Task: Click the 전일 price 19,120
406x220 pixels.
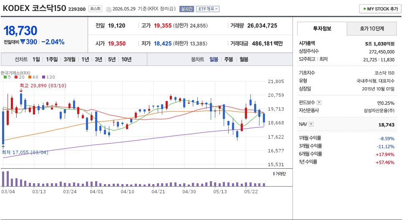Action: click(116, 25)
